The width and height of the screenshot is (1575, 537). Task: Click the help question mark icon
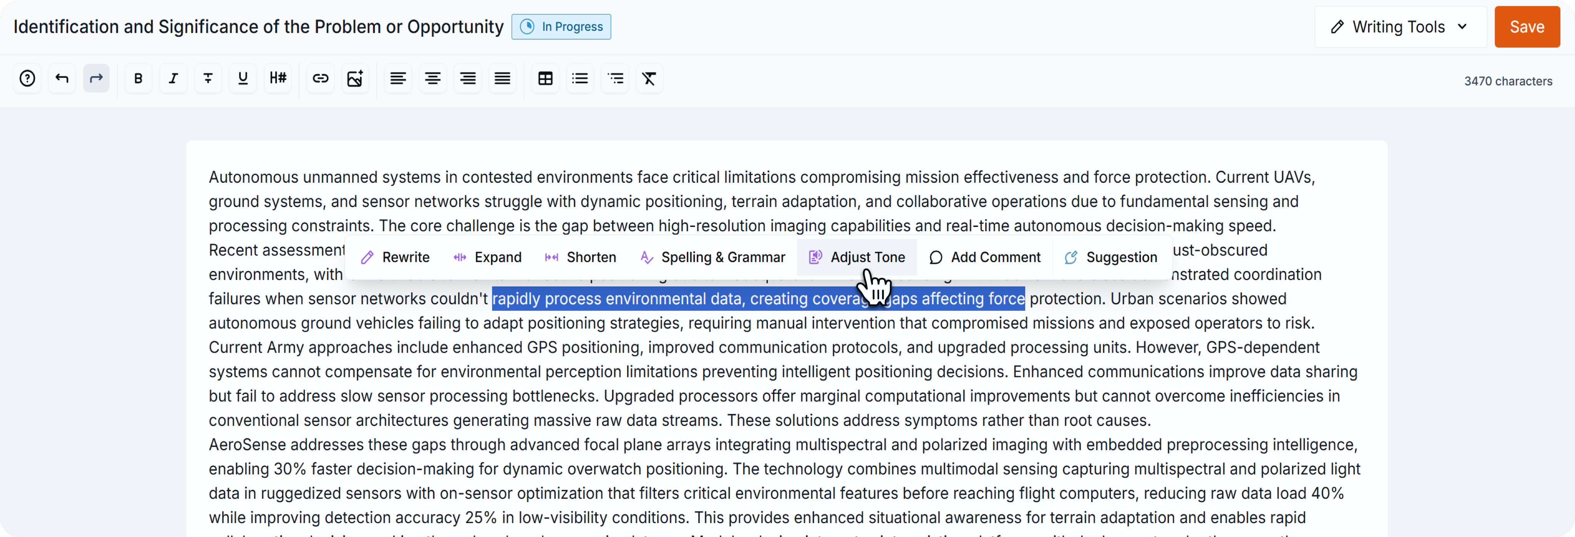tap(27, 78)
